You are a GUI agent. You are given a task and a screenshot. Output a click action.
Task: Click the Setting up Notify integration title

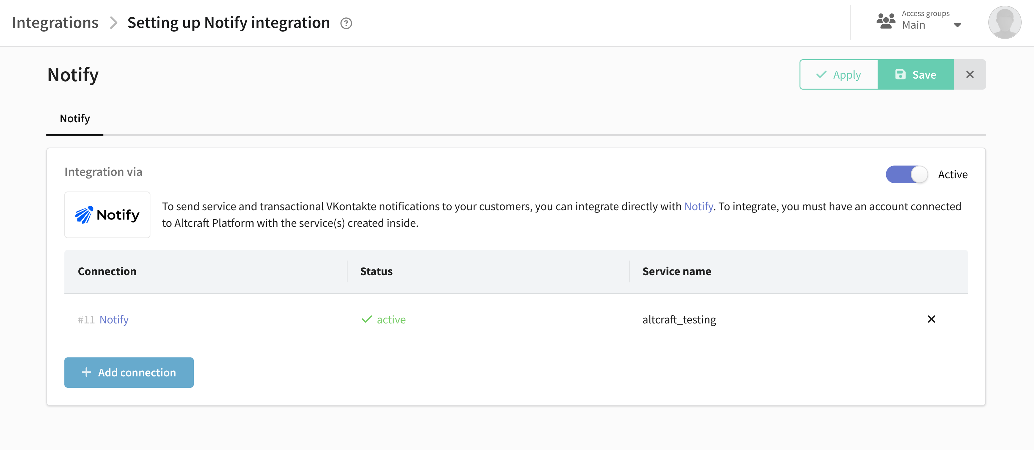pos(228,23)
